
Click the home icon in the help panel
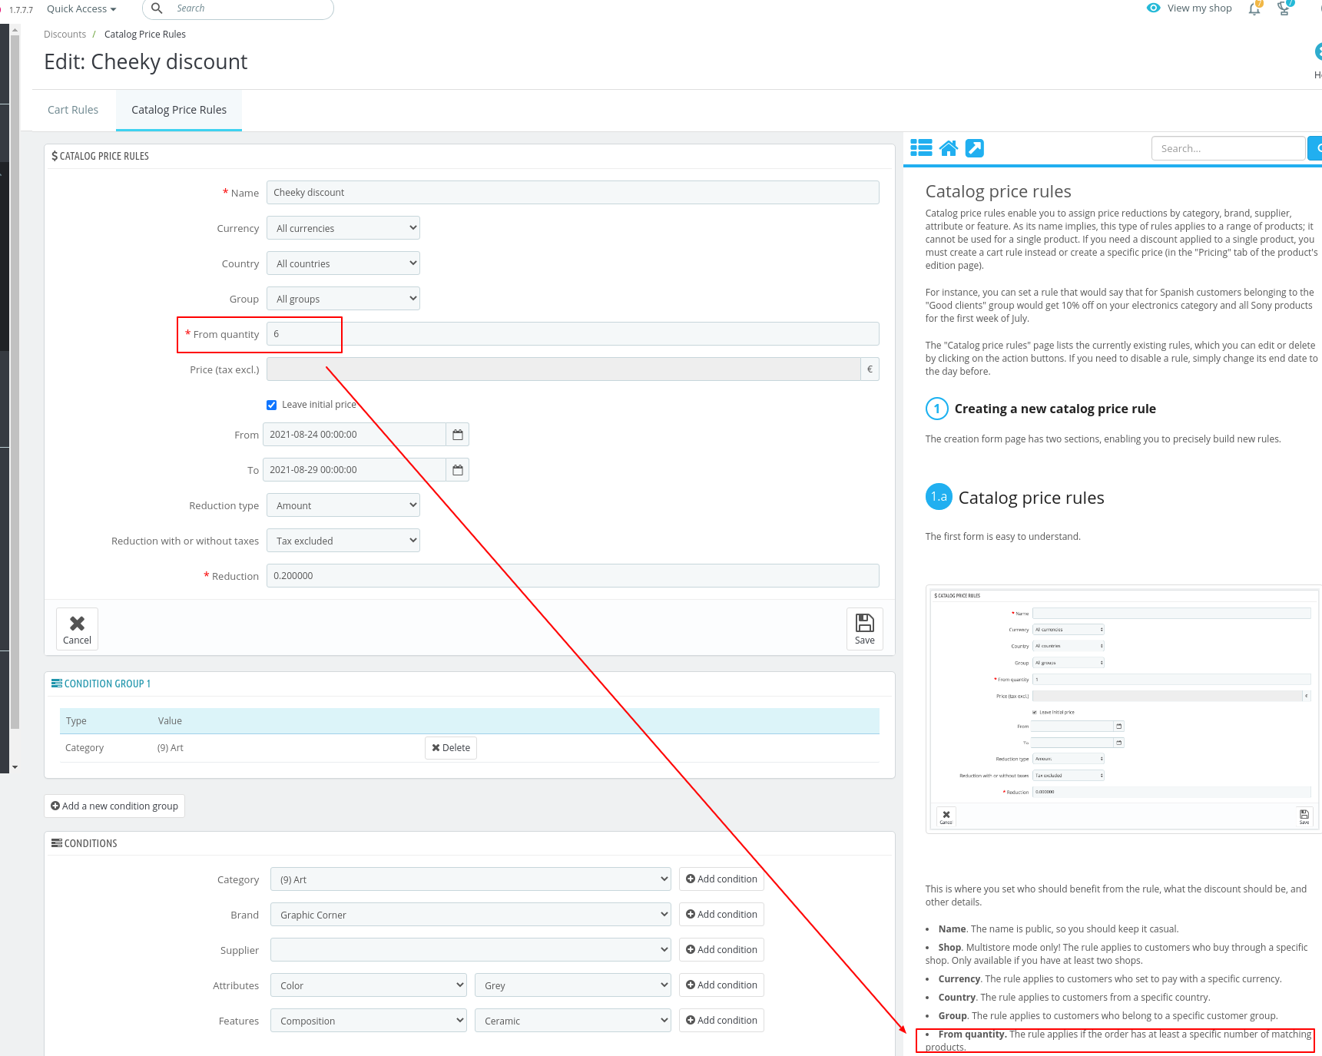[948, 147]
